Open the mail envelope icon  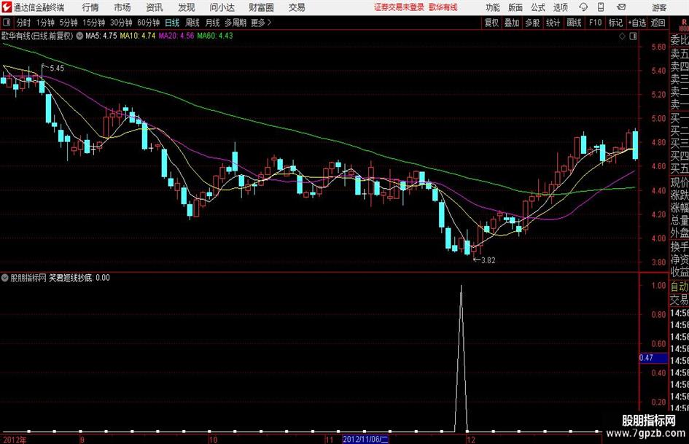tap(621, 7)
